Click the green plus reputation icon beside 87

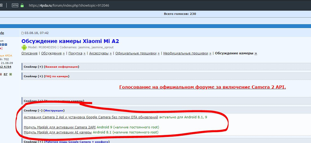[x=11, y=74]
